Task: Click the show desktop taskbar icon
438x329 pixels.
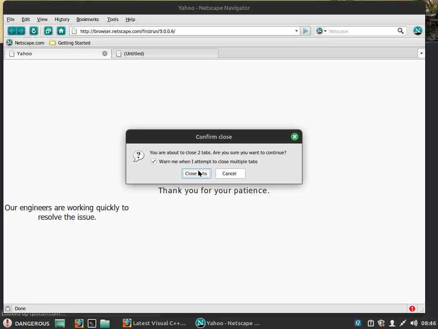Action: 60,323
